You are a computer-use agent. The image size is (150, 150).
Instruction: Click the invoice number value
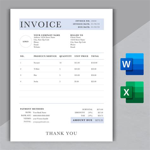coord(94,21)
